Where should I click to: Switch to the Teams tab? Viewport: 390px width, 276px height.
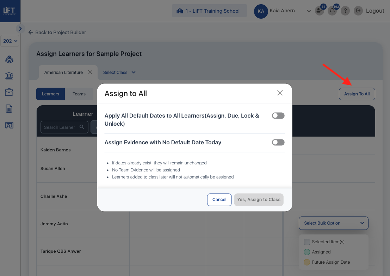79,94
